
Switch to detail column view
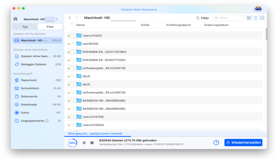pos(262,18)
